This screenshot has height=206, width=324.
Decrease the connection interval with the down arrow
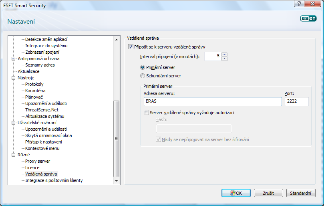tap(224, 59)
